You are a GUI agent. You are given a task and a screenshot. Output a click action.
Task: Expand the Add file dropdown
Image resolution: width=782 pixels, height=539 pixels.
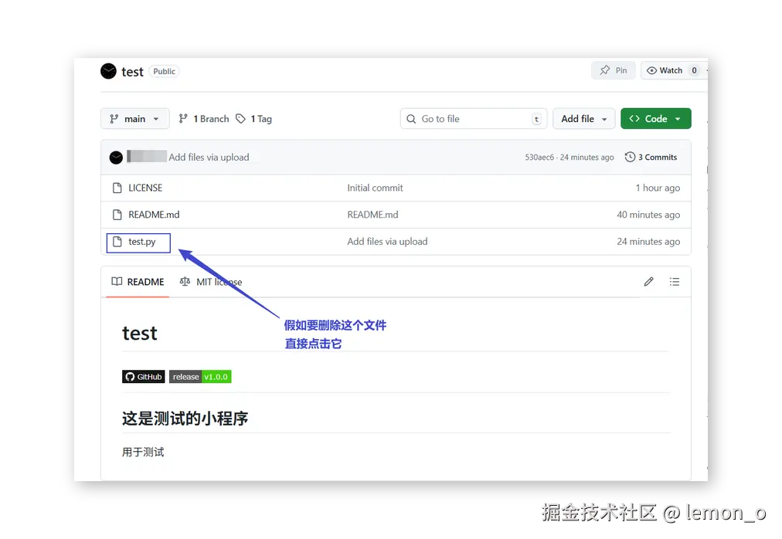[583, 118]
